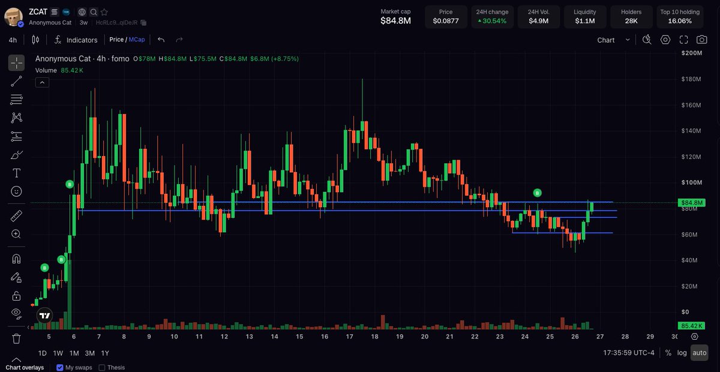Uncheck the My swaps overlay
Viewport: 720px width, 372px height.
click(x=59, y=367)
